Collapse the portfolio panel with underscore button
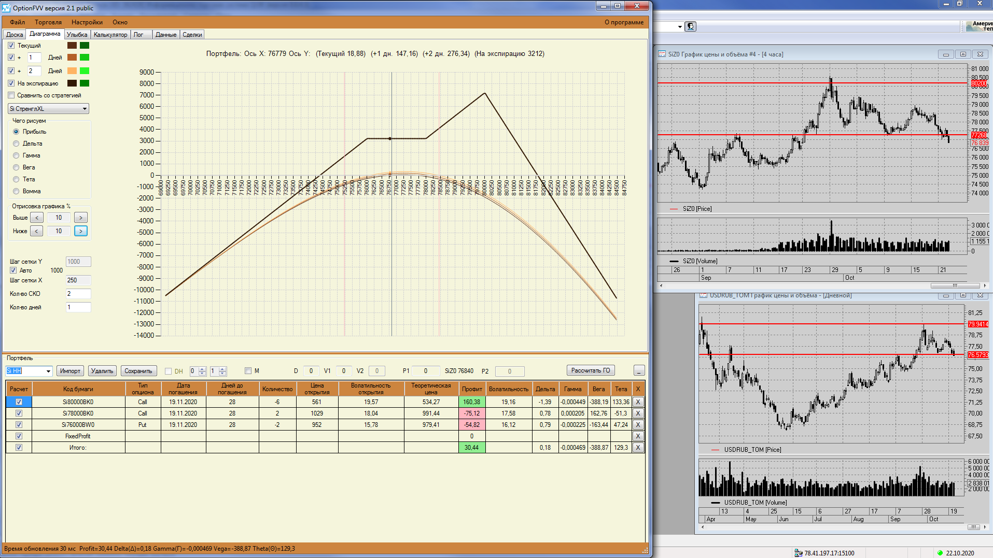The image size is (993, 558). pyautogui.click(x=639, y=370)
